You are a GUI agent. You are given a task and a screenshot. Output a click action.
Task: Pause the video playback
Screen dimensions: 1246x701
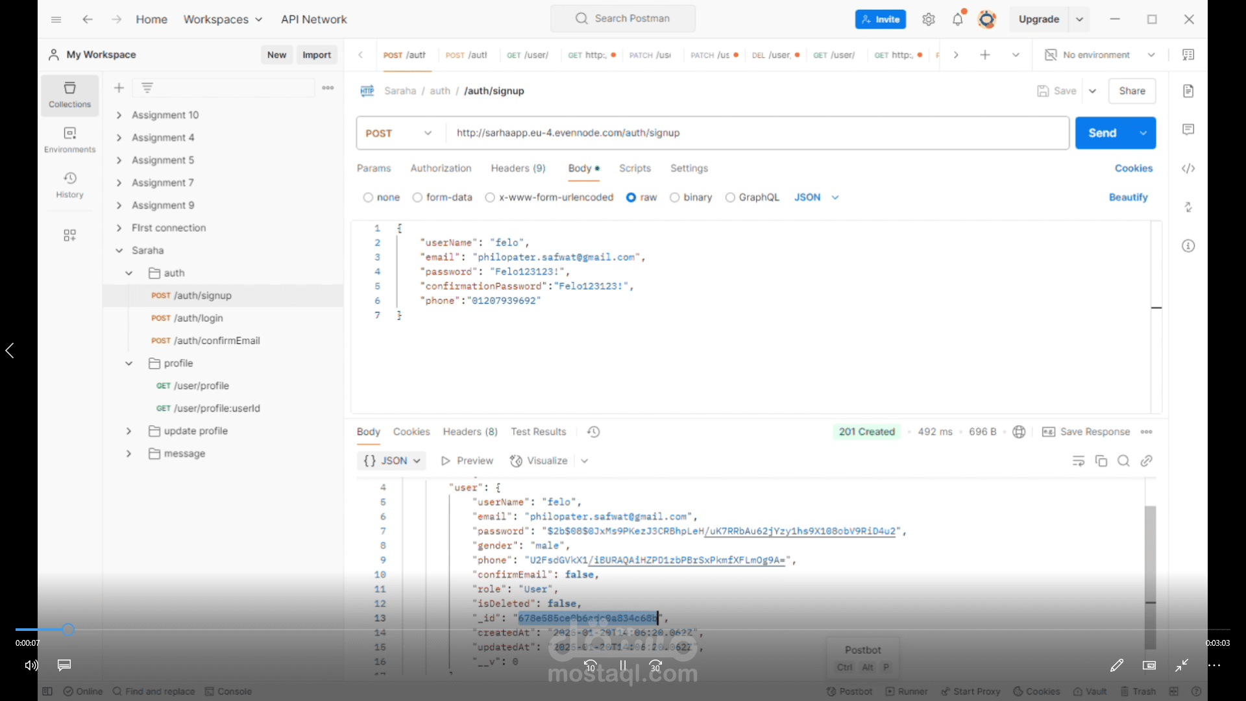click(x=623, y=665)
